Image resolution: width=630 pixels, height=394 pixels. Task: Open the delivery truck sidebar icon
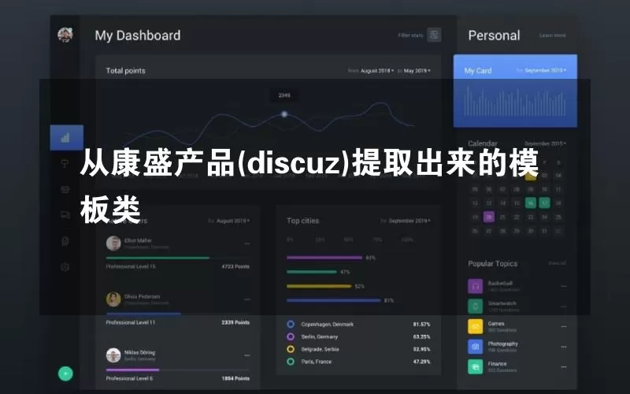[x=65, y=215]
